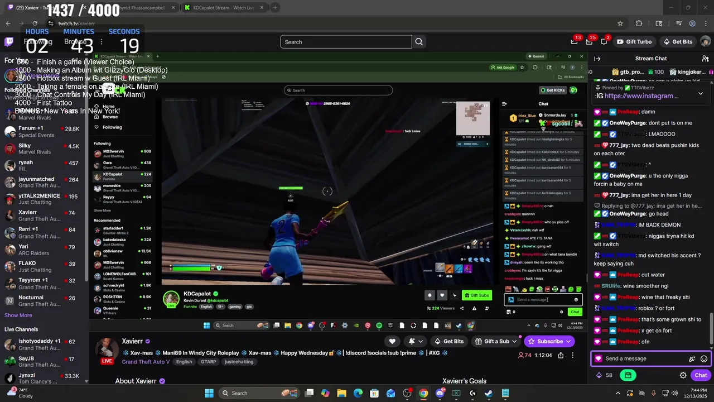Open whispers icon with 2 badge
Viewport: 714px width, 402px height.
(x=604, y=42)
